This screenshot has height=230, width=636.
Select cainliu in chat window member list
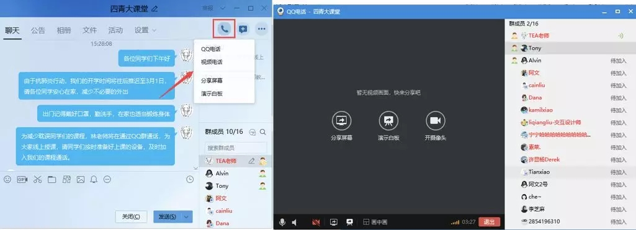coord(236,211)
